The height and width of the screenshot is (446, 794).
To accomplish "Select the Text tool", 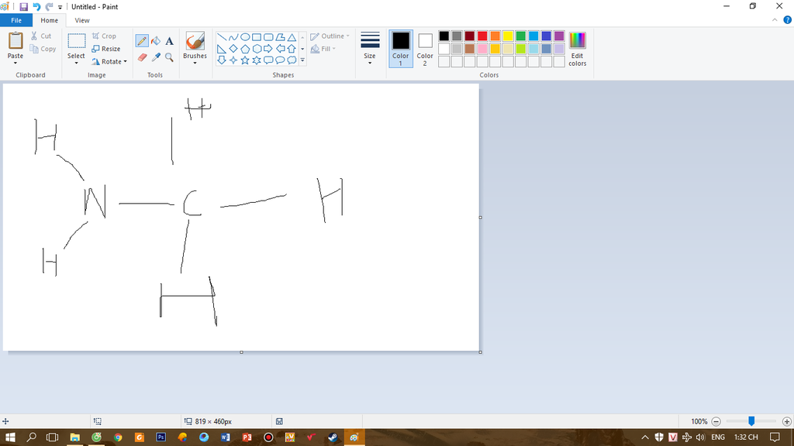I will click(x=169, y=41).
